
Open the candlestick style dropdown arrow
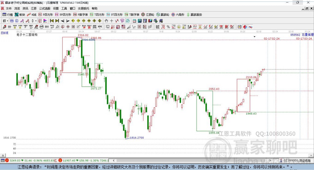point(36,21)
